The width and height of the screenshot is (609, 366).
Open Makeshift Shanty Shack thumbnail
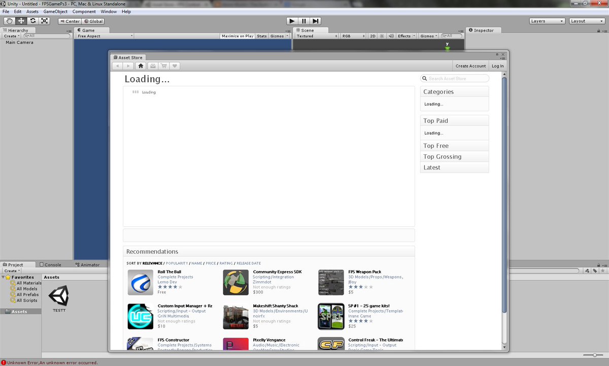pos(236,317)
